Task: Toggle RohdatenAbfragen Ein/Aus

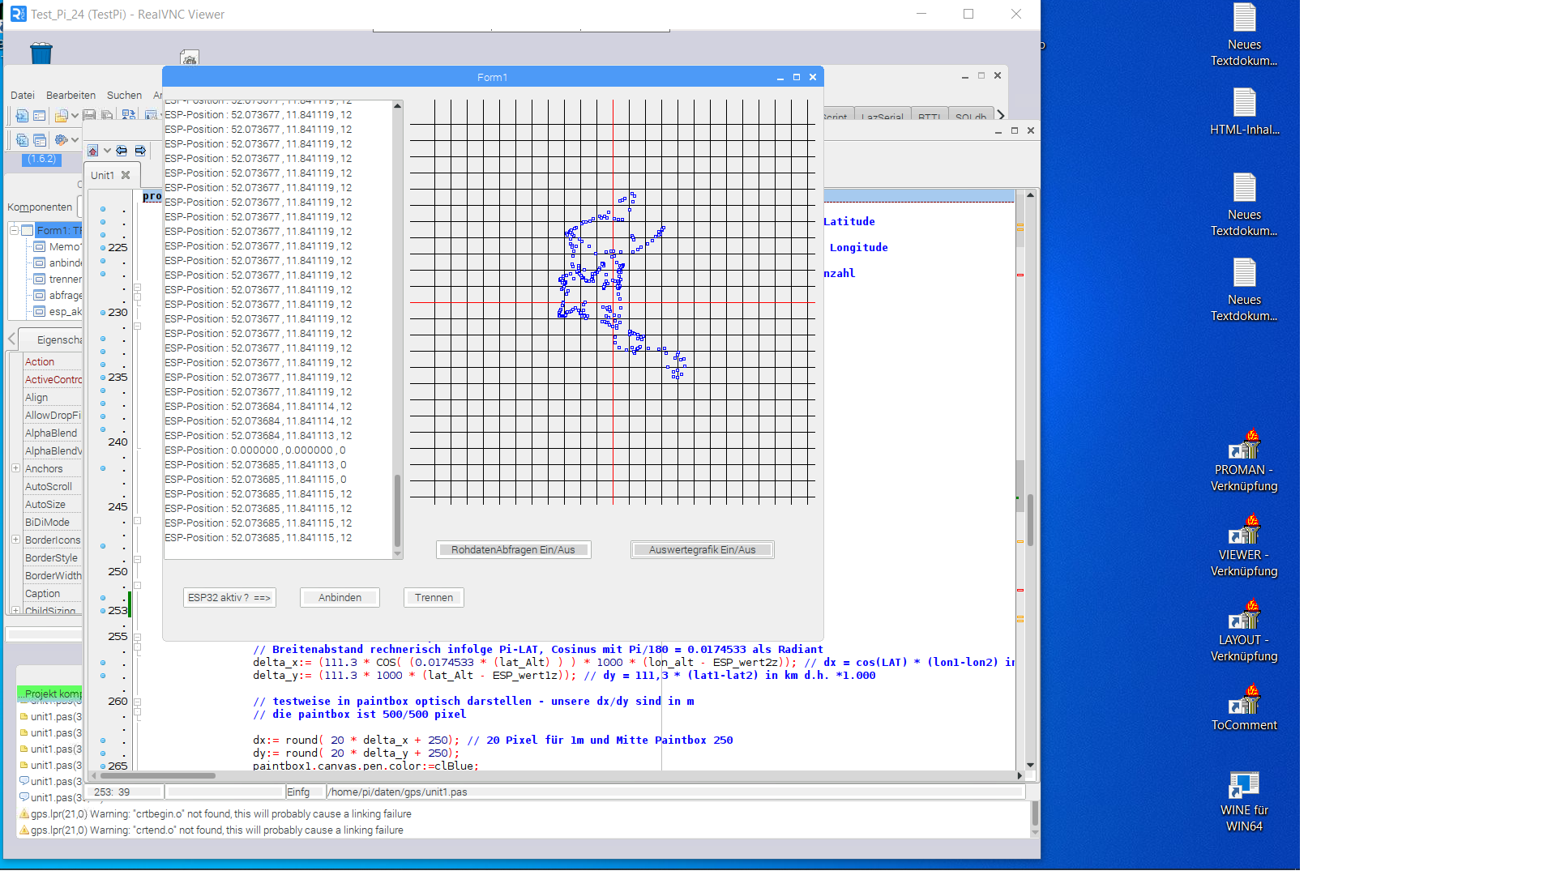Action: point(513,550)
